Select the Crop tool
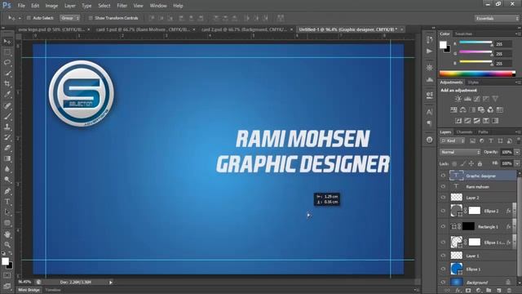The height and width of the screenshot is (294, 522). [7, 83]
